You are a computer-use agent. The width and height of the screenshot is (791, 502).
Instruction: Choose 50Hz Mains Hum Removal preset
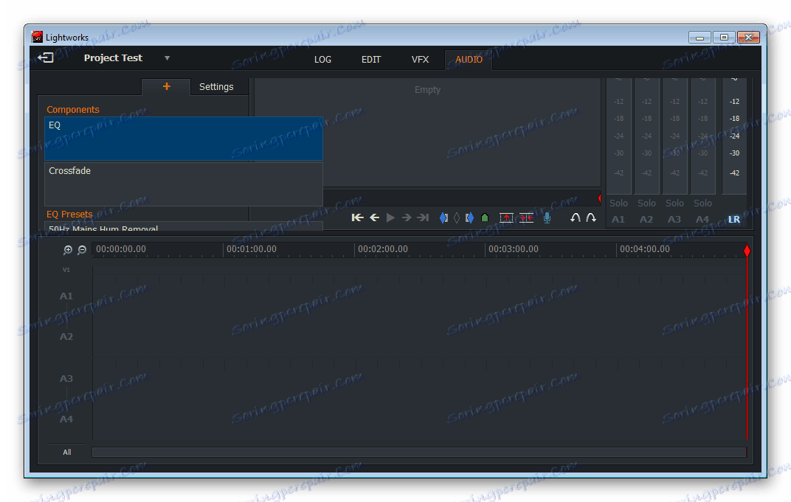(x=184, y=227)
